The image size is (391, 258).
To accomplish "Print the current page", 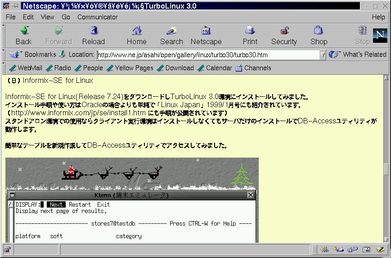I will tap(250, 36).
